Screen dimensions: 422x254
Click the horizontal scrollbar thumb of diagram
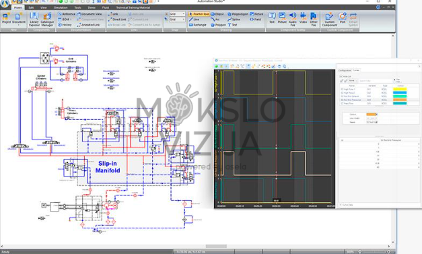pyautogui.click(x=216, y=246)
